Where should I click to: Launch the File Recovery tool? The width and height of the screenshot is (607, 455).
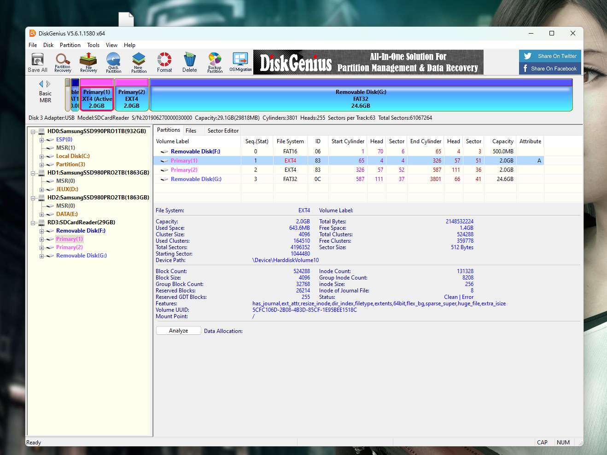click(x=88, y=62)
